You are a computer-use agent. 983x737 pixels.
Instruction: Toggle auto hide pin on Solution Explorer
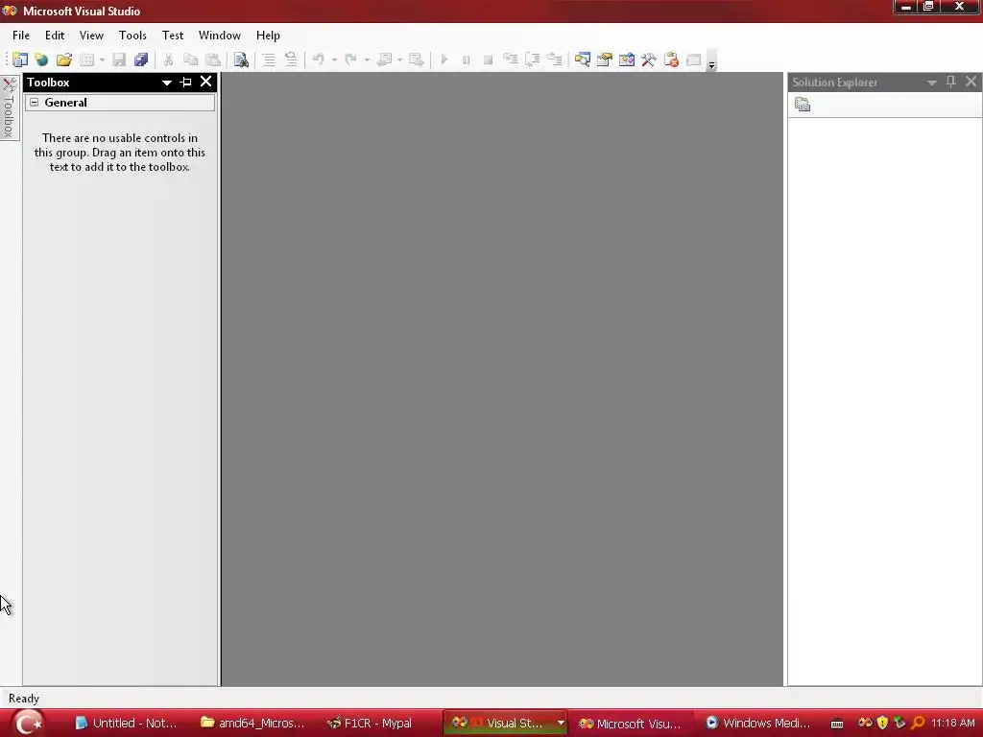point(950,82)
